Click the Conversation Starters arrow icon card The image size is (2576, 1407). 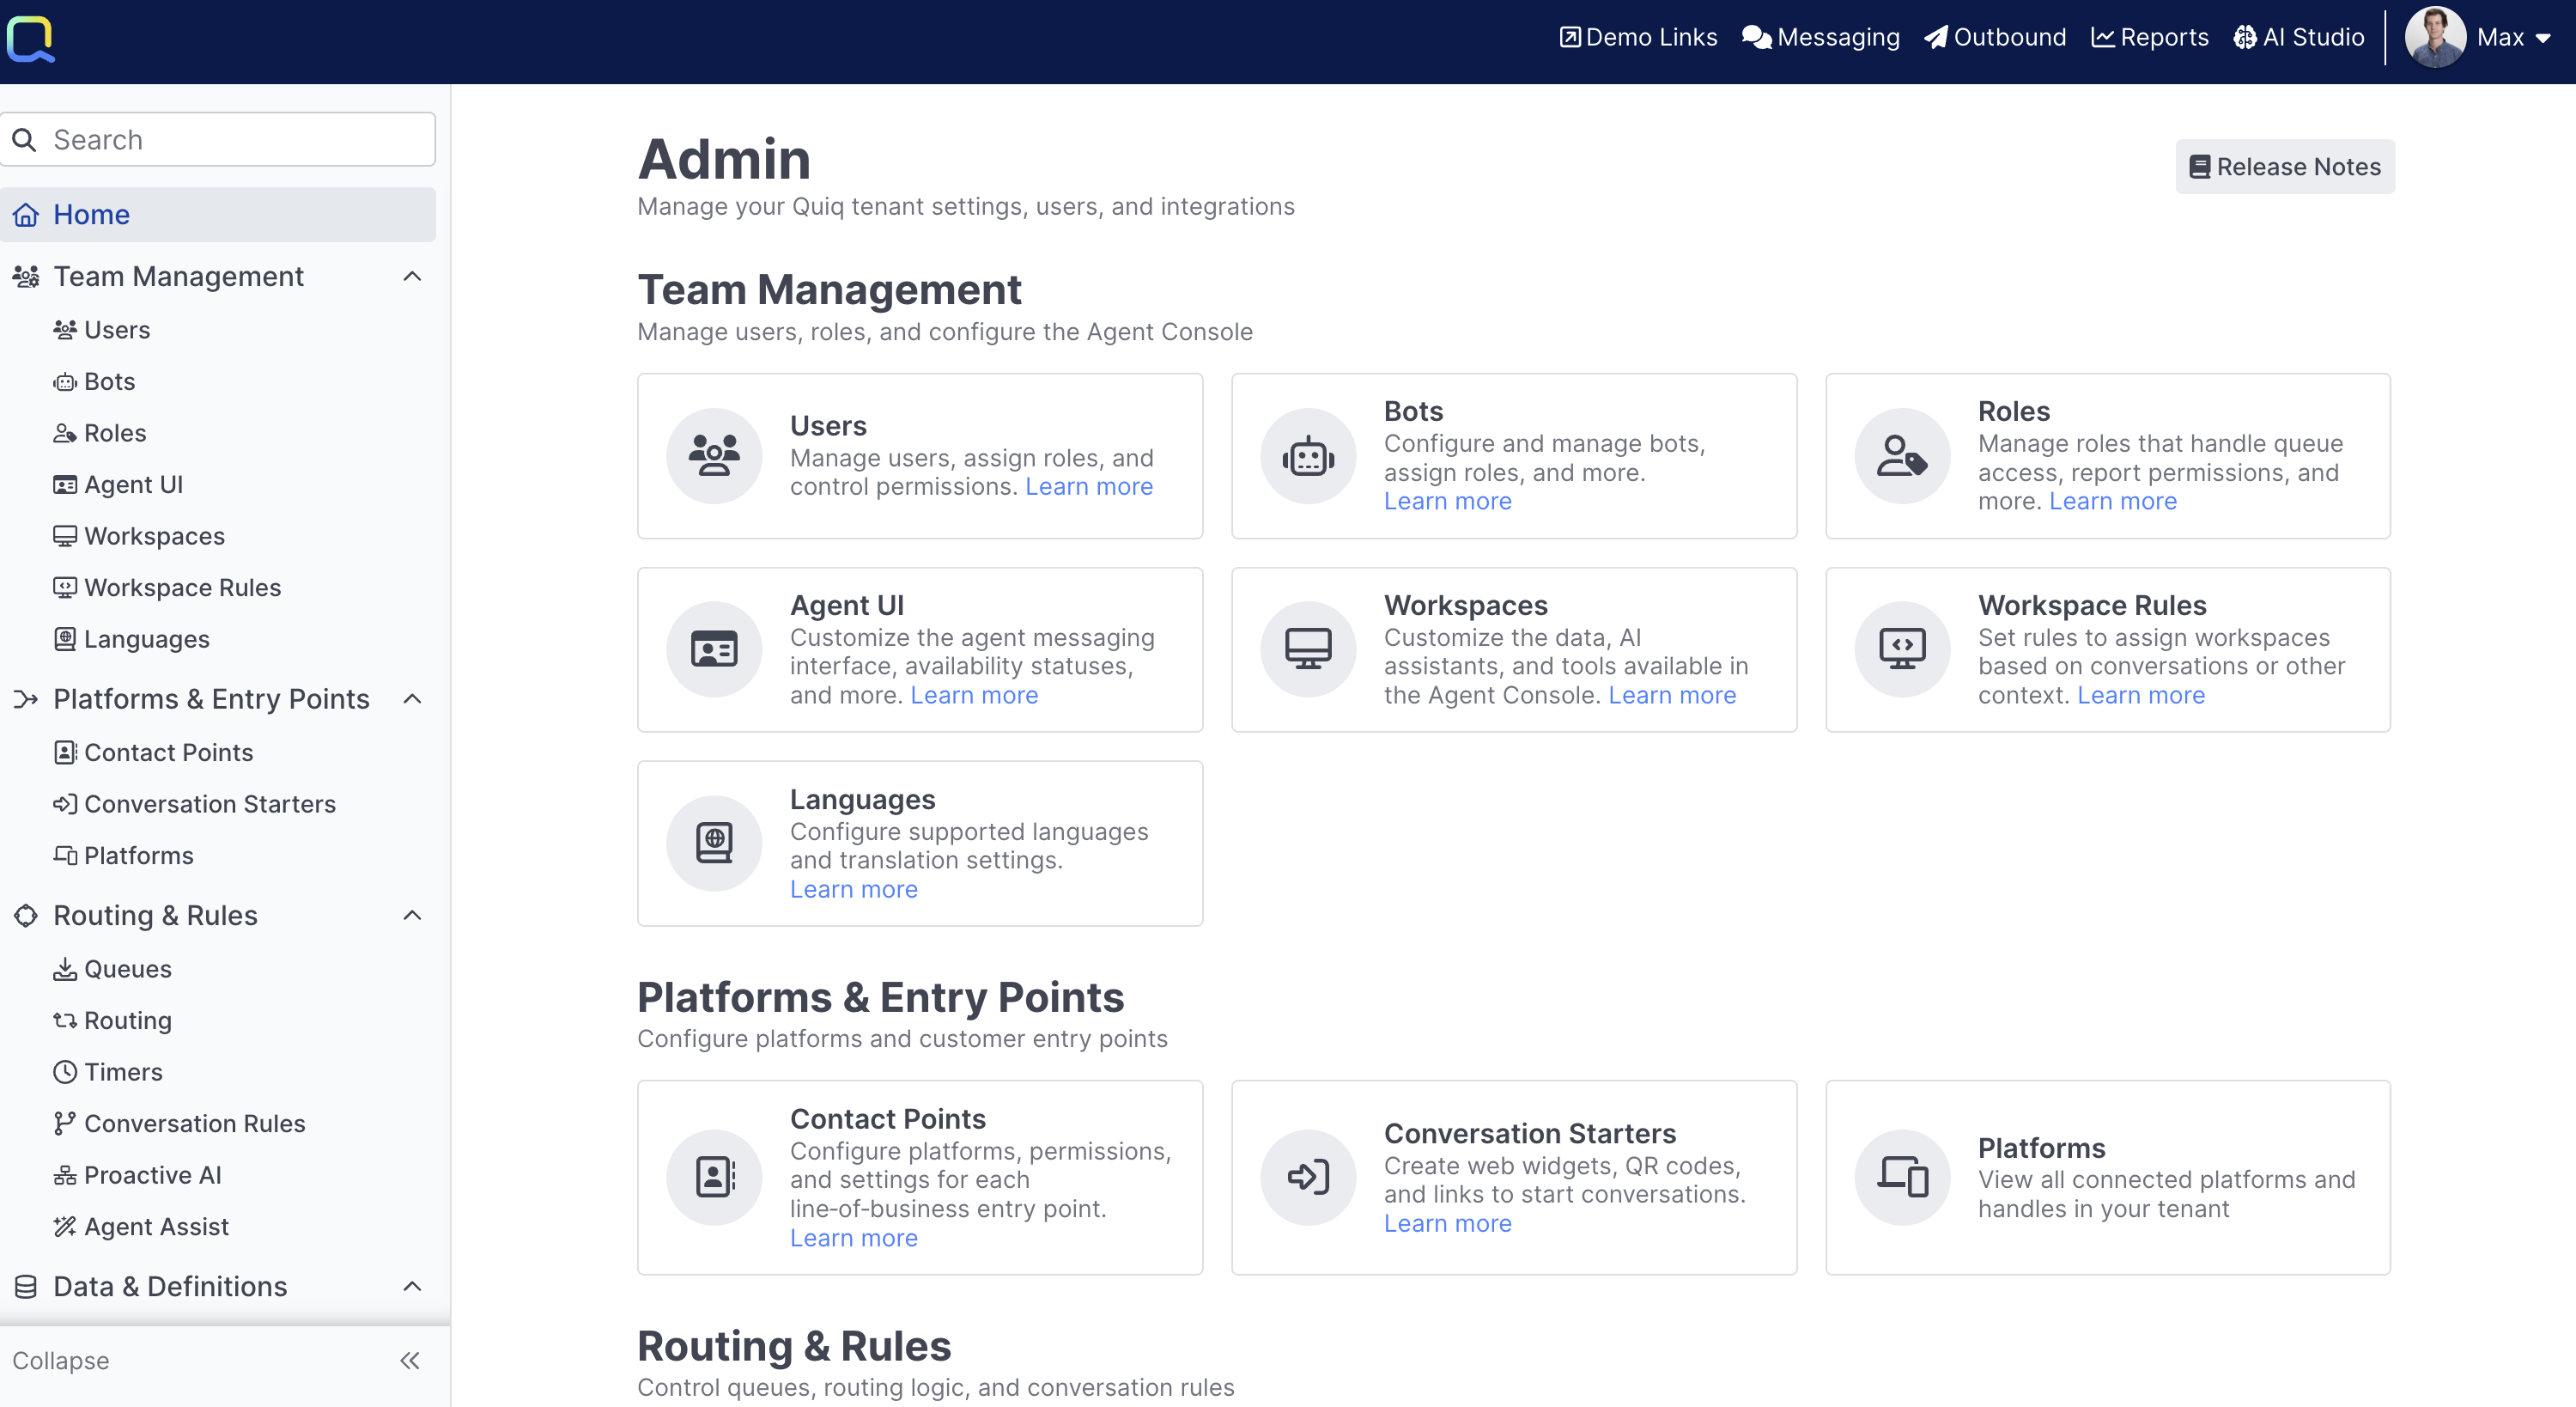pos(1308,1177)
